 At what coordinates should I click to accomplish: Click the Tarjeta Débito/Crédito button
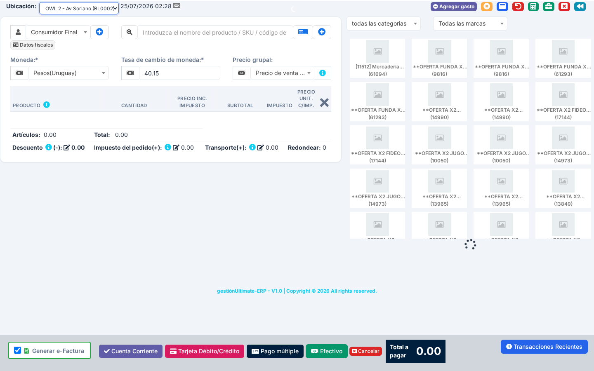click(x=205, y=351)
